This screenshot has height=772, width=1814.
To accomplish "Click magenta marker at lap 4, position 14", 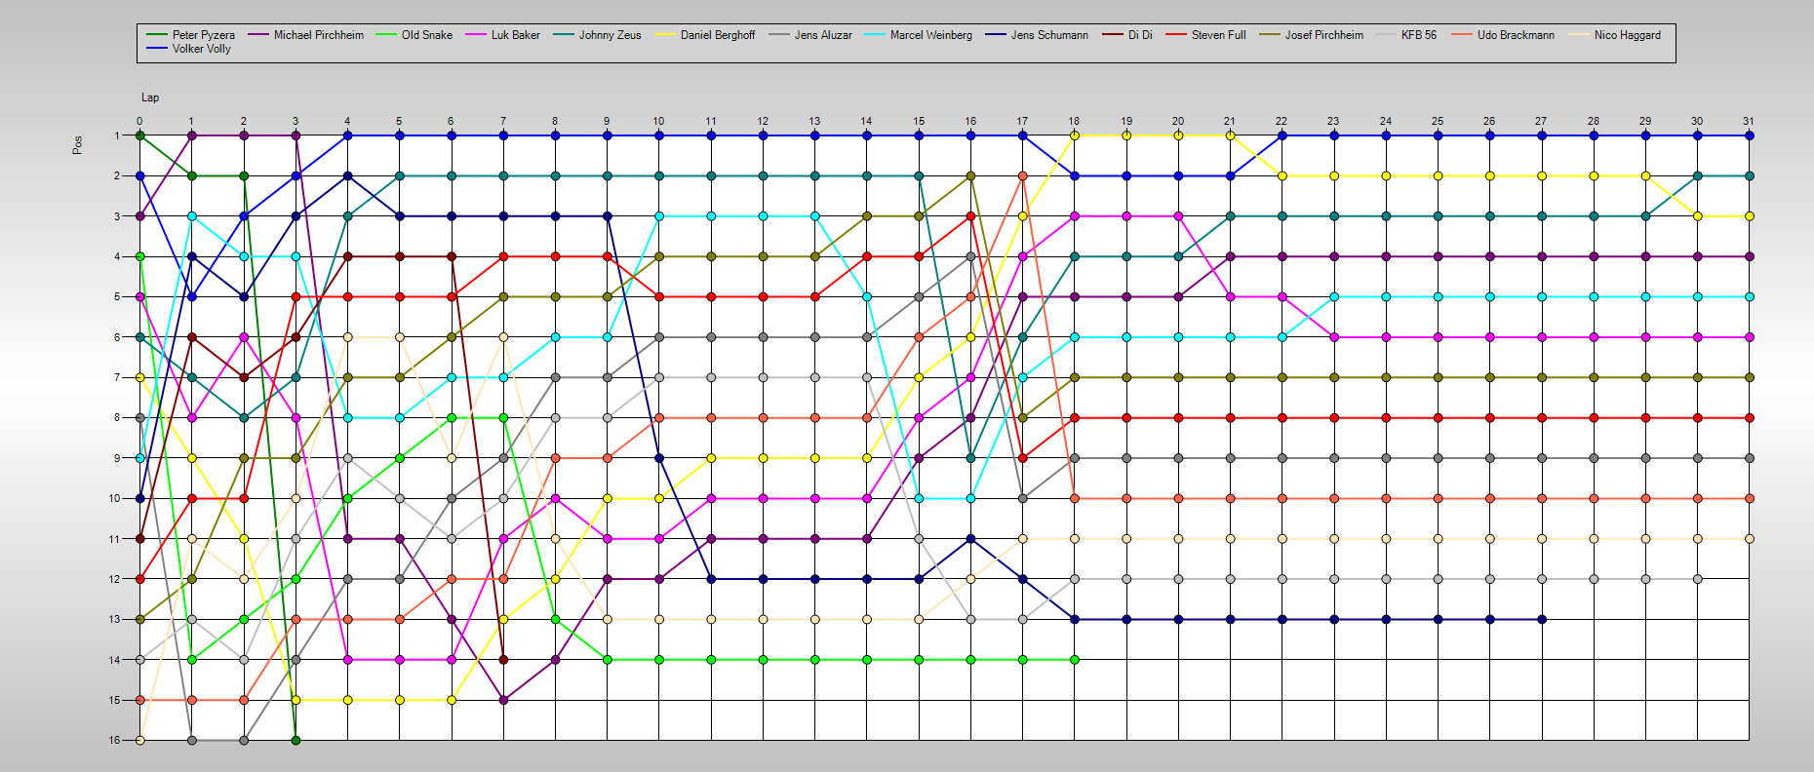I will pyautogui.click(x=347, y=660).
